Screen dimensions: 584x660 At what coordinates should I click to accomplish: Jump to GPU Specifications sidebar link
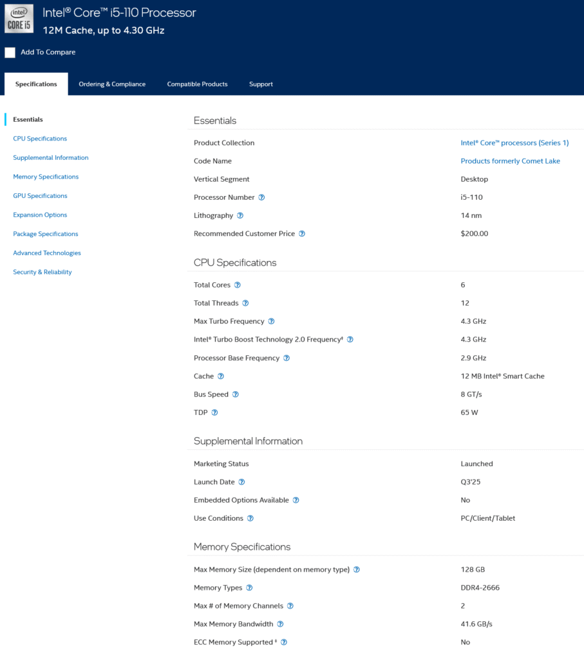[40, 196]
